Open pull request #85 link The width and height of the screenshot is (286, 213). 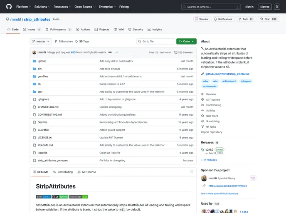[73, 52]
